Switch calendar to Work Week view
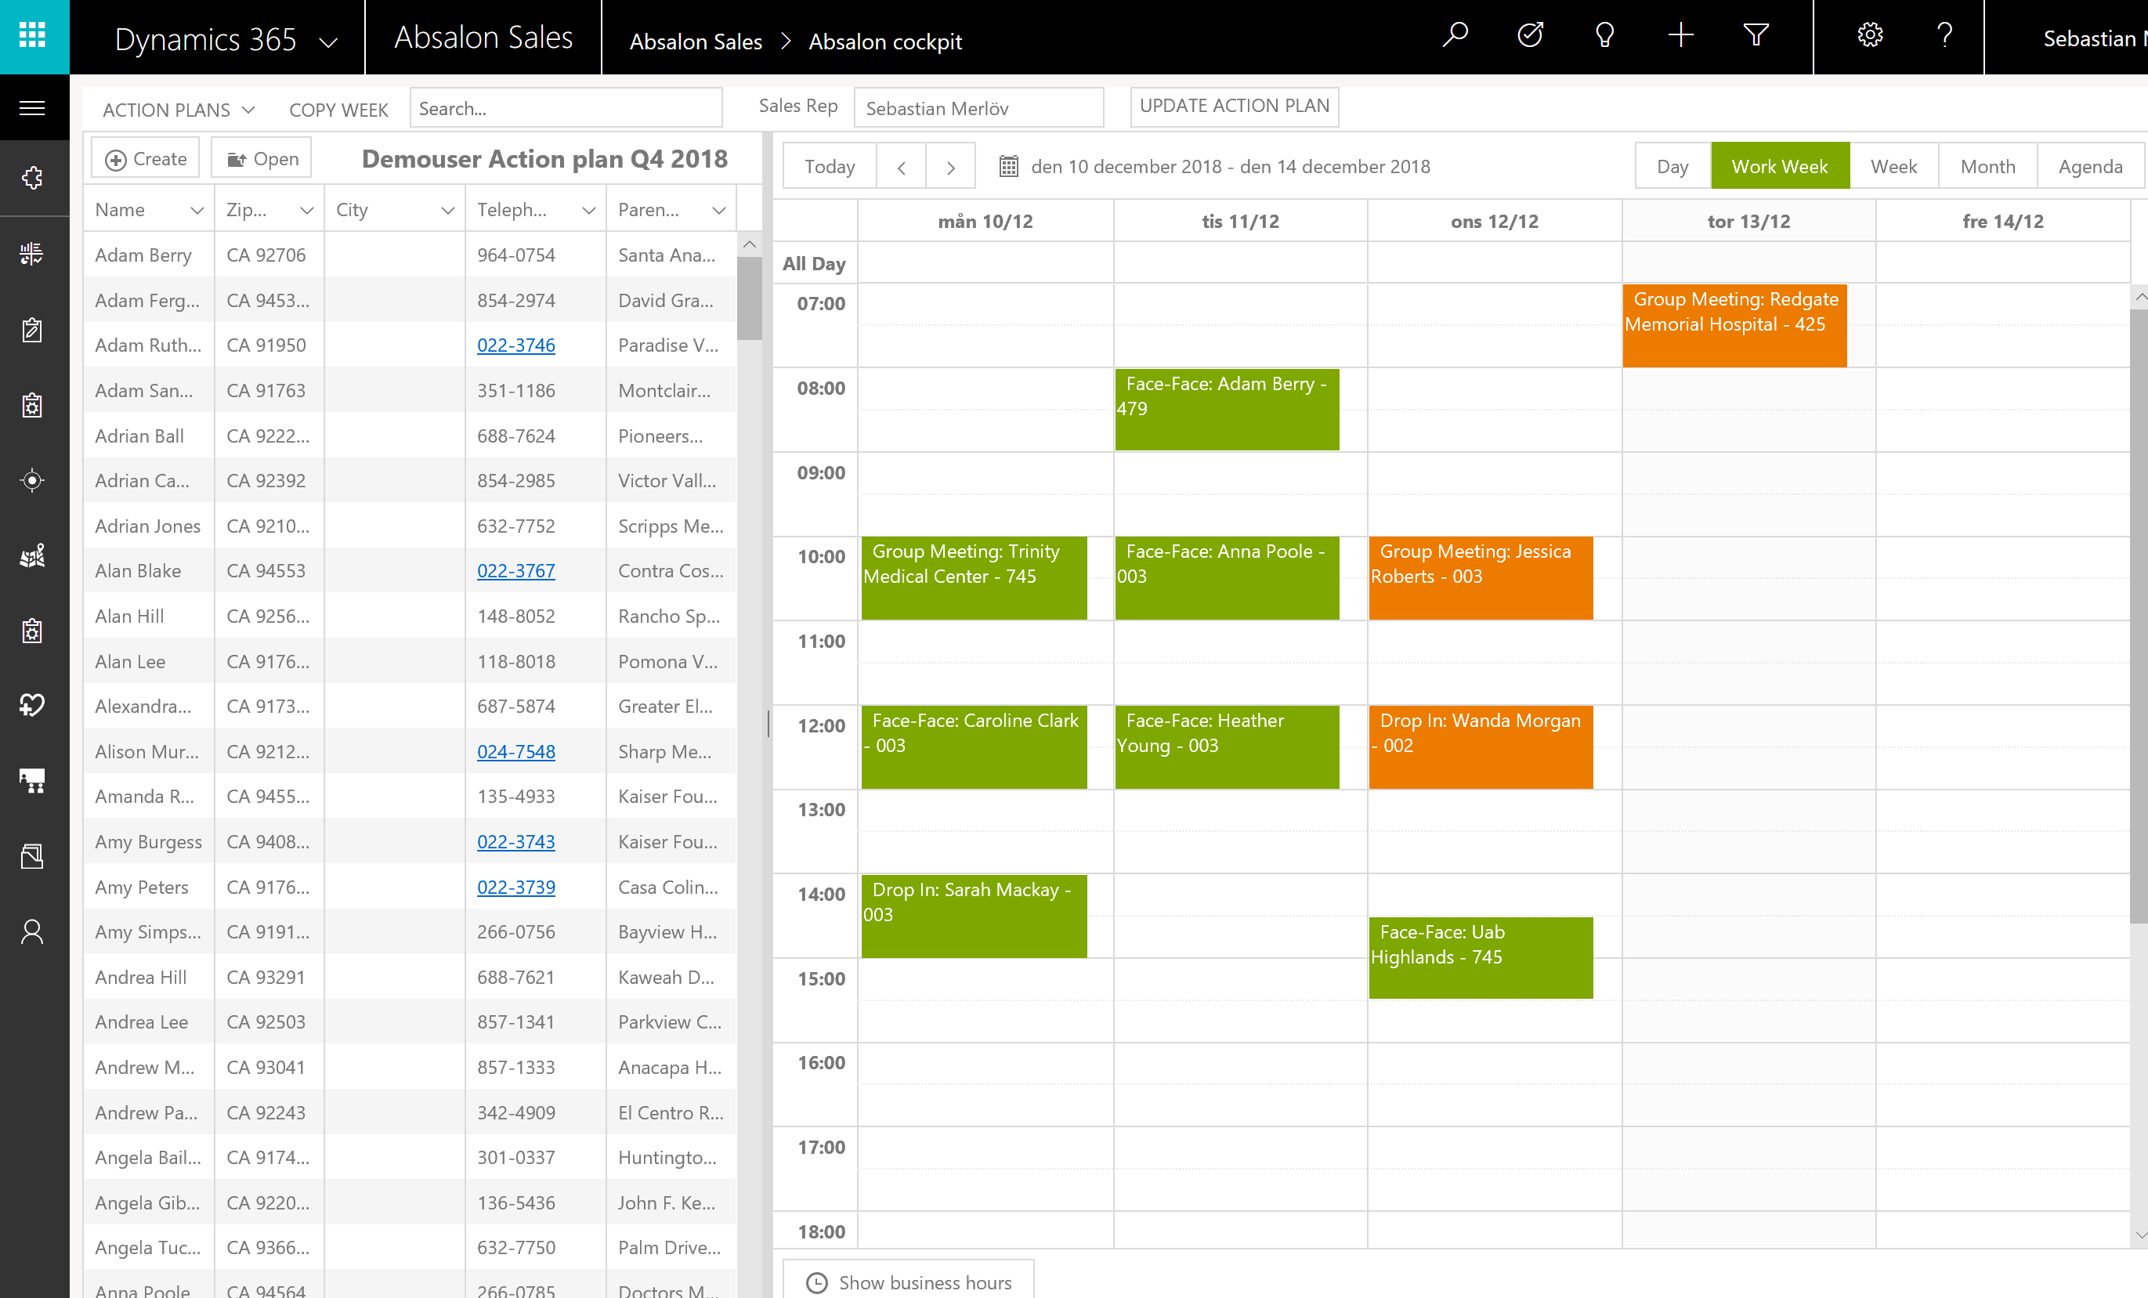Image resolution: width=2148 pixels, height=1298 pixels. point(1780,167)
